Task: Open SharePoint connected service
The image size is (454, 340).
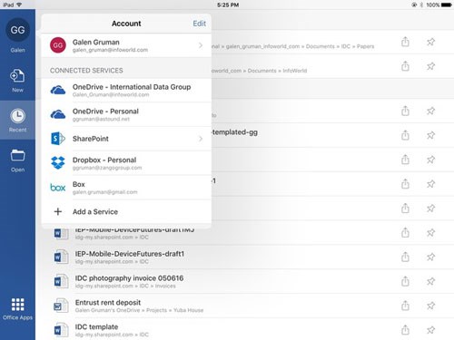Action: click(126, 139)
